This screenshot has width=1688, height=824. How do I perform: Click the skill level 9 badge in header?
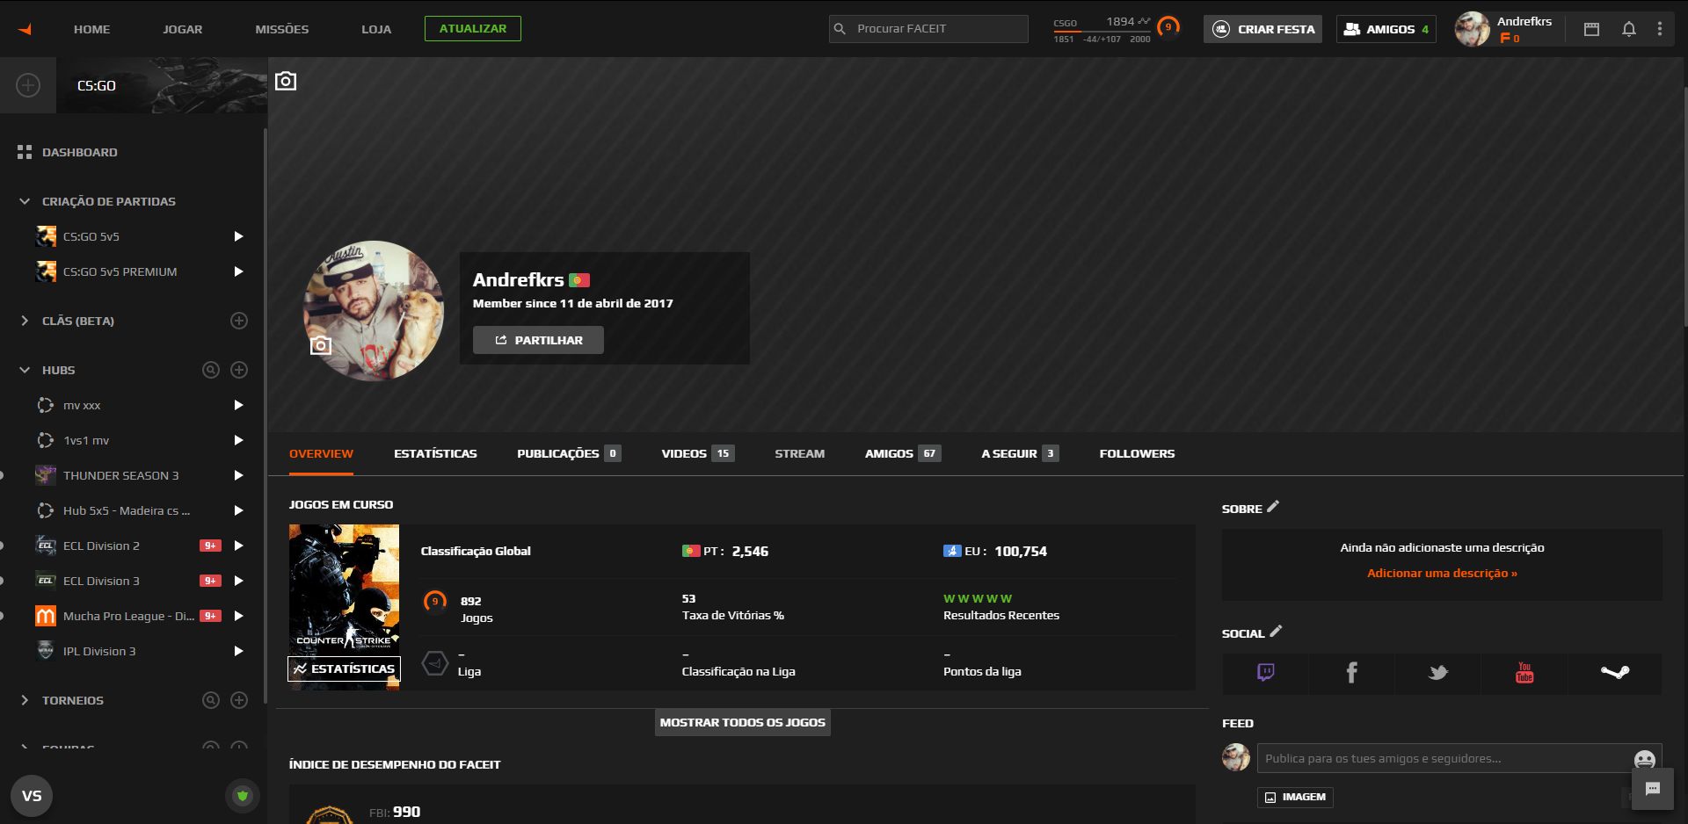click(x=1168, y=28)
